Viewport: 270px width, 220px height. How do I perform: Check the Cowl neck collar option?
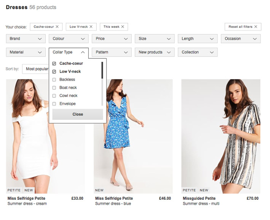(54, 95)
